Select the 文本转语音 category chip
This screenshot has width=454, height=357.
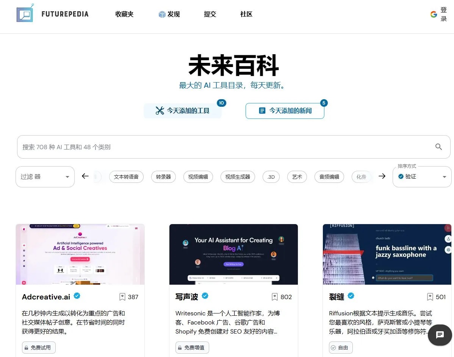coord(126,177)
